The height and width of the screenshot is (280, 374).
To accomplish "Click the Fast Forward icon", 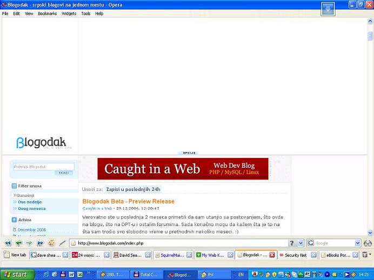I will click(40, 243).
